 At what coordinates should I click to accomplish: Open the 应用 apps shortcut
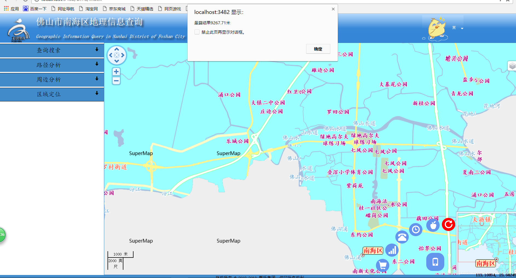[11, 9]
